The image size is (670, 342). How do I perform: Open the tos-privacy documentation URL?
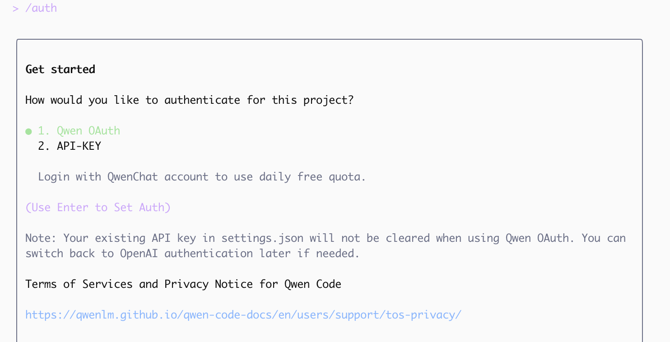click(x=243, y=314)
